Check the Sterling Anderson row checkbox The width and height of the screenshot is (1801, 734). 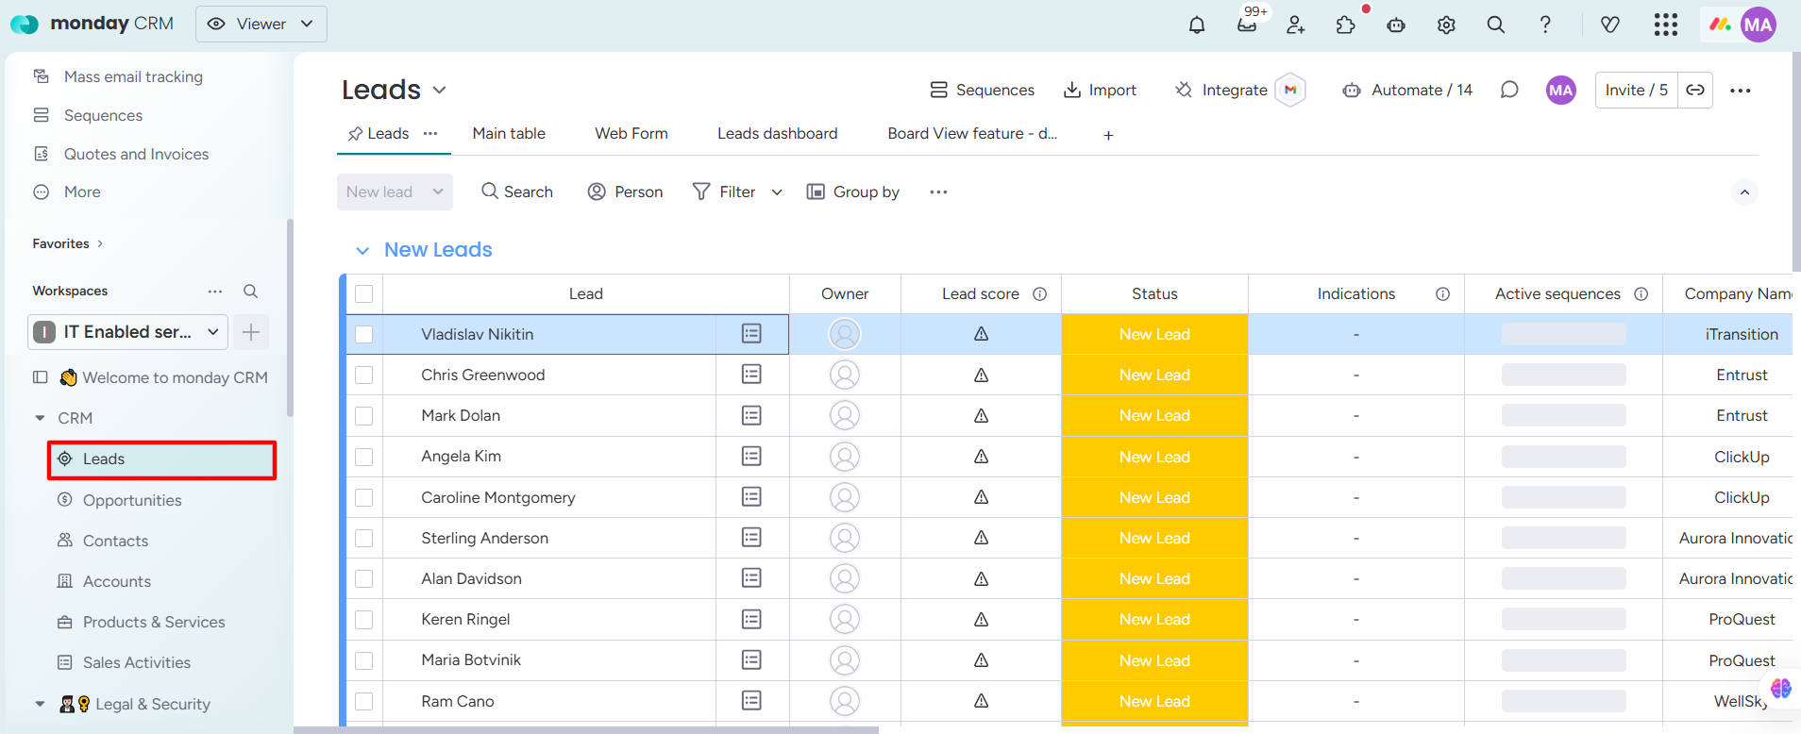[364, 538]
